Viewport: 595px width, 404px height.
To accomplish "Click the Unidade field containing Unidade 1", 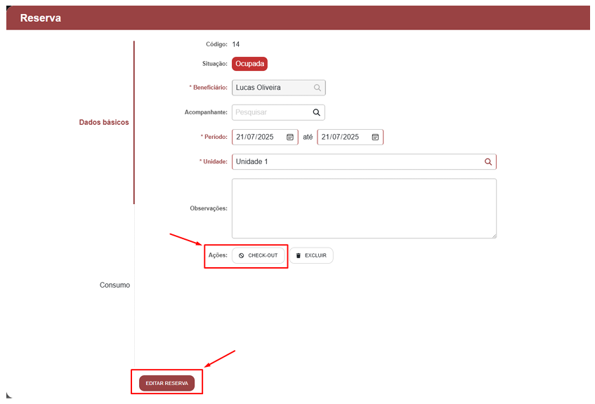I will [x=355, y=162].
